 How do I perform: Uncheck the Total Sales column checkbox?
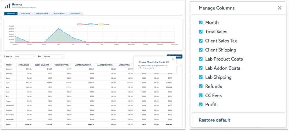pyautogui.click(x=201, y=32)
